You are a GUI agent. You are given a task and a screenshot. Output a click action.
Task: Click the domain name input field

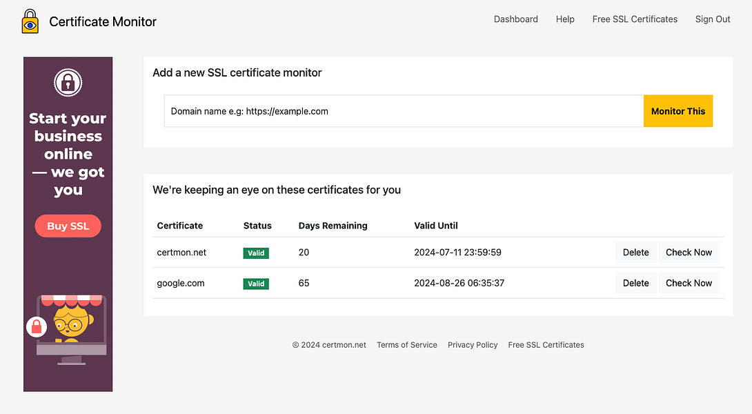point(404,111)
